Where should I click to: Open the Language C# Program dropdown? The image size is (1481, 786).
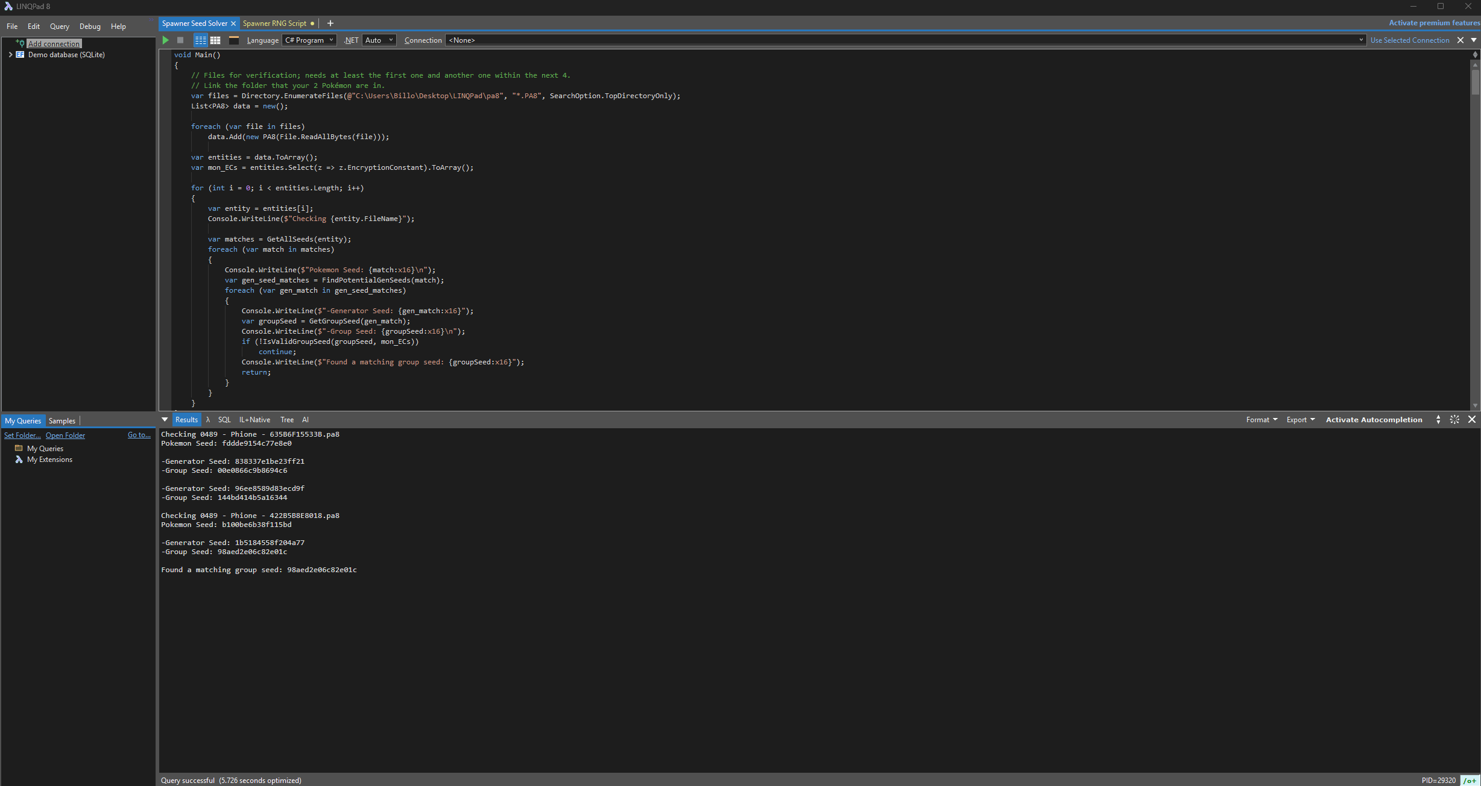[x=309, y=40]
